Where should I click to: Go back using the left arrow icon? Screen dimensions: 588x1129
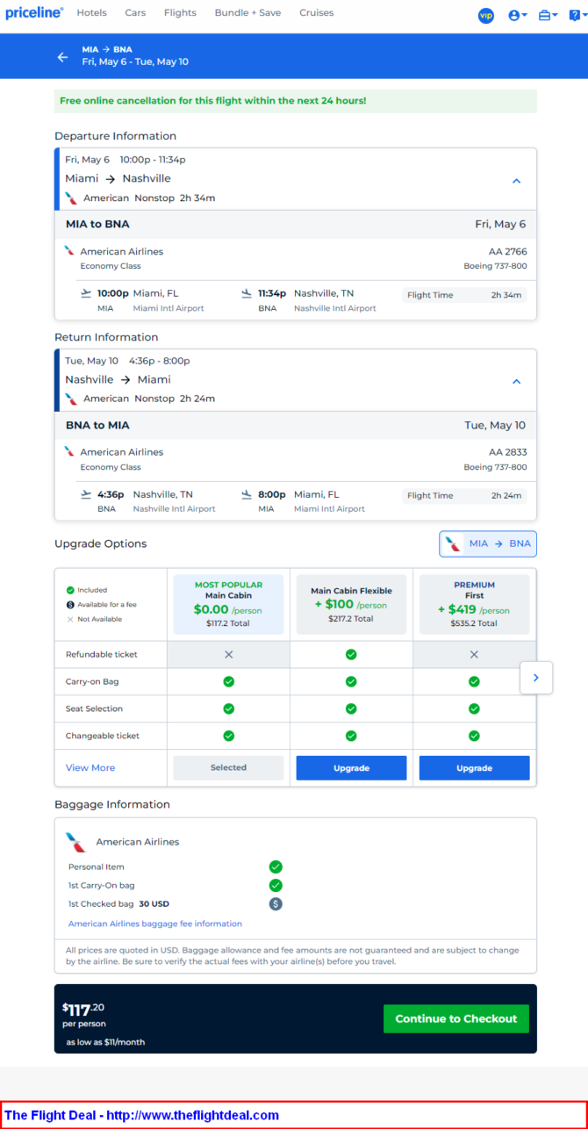point(62,56)
